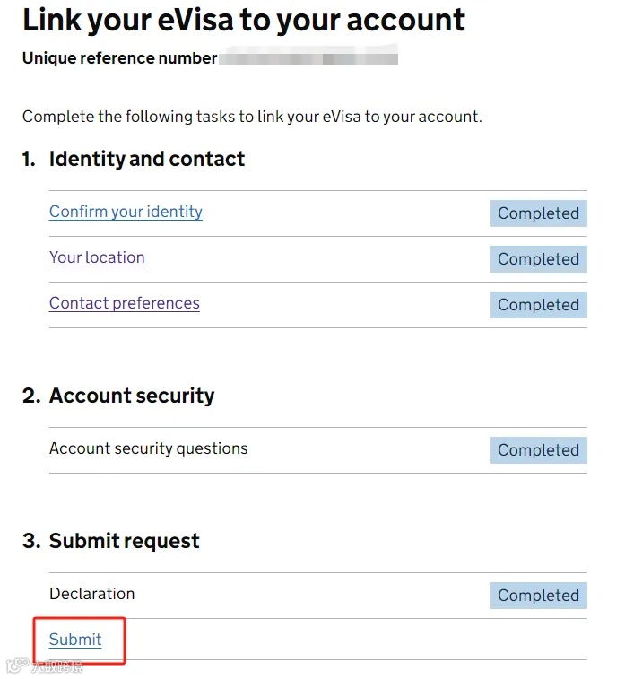
Task: Click the watermark text beside the logo
Action: point(56,666)
